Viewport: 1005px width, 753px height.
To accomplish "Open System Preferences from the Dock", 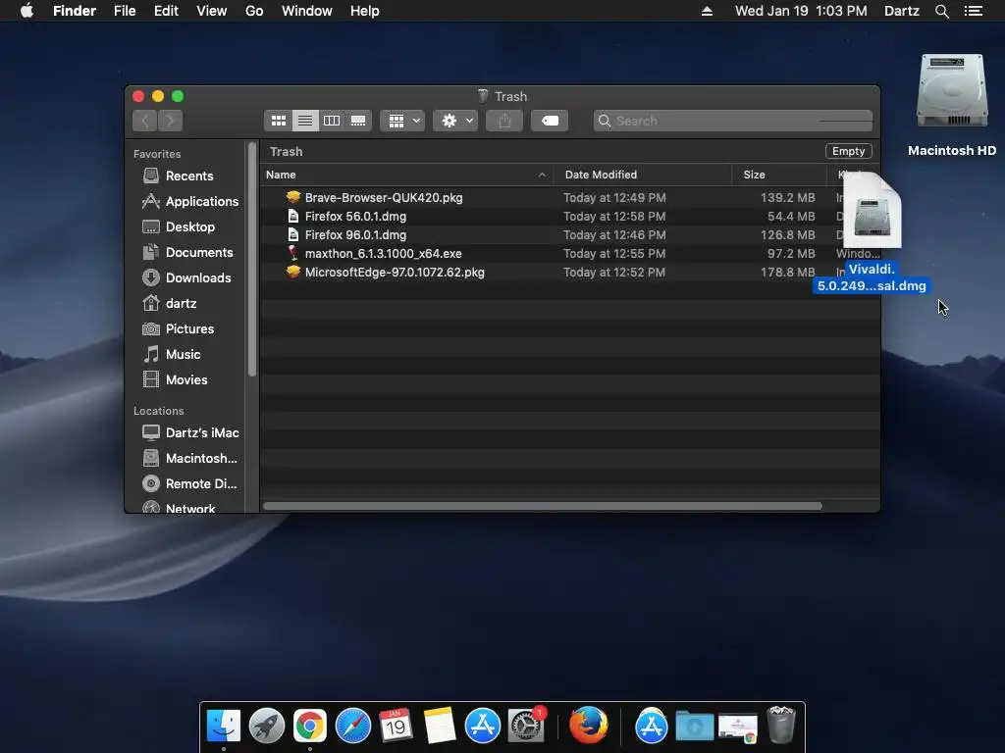I will 526,725.
